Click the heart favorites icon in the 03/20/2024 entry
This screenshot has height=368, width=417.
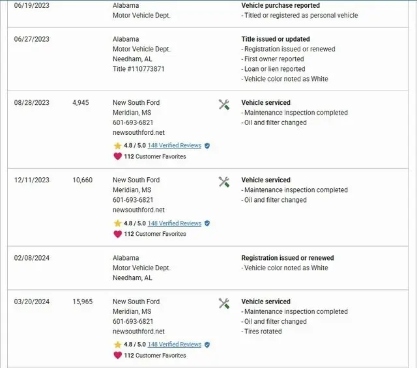(x=117, y=355)
